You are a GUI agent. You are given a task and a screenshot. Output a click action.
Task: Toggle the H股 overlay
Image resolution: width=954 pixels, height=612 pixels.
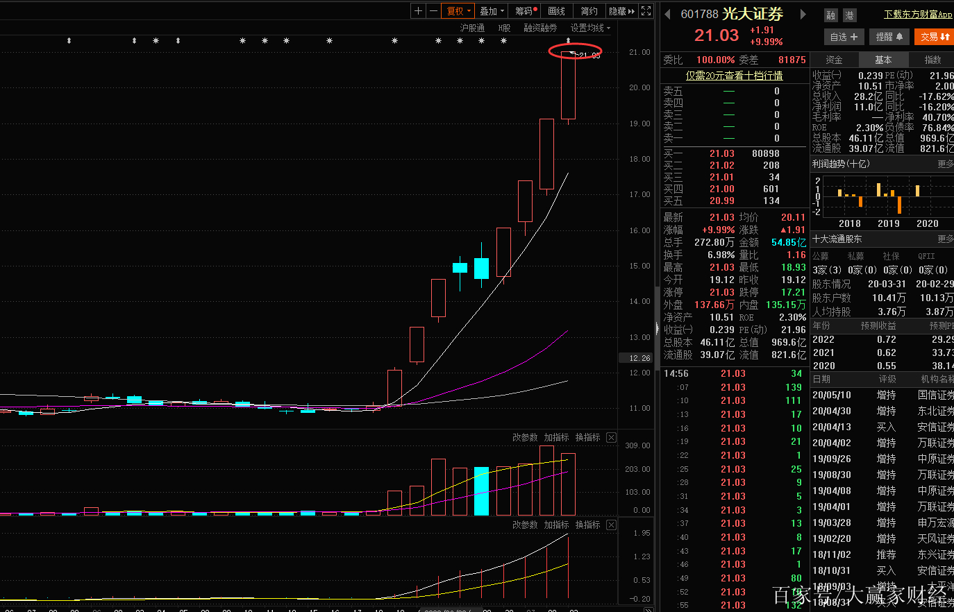click(504, 28)
